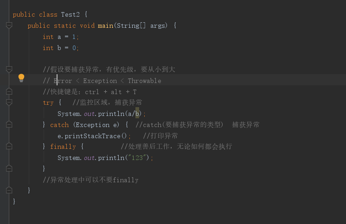Image resolution: width=346 pixels, height=224 pixels.
Task: Click the printStackTrace method call
Action: coord(95,136)
